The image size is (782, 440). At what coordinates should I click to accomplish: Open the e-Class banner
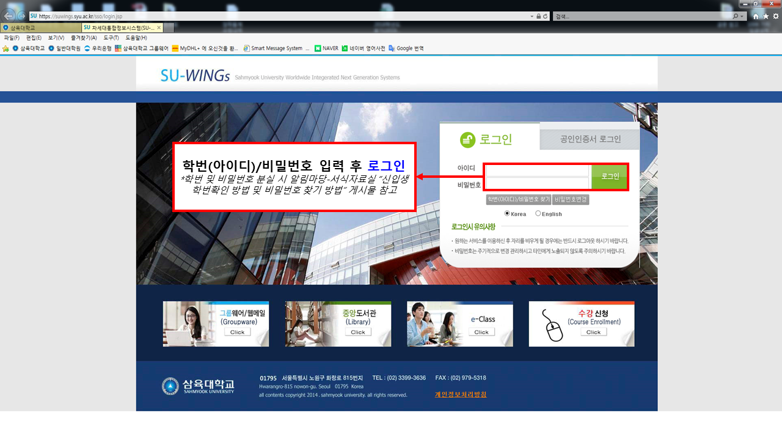click(460, 324)
